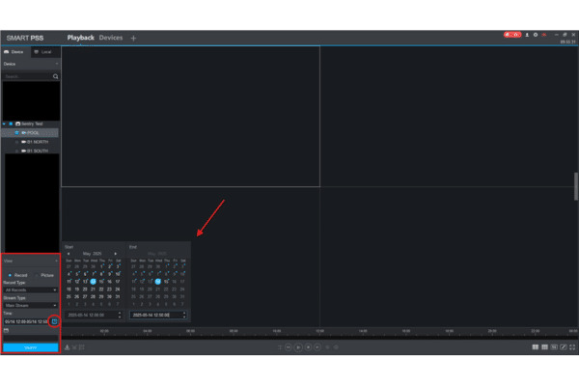Viewport: 579px width, 386px height.
Task: Select the multi-column grid layout icon
Action: click(544, 347)
